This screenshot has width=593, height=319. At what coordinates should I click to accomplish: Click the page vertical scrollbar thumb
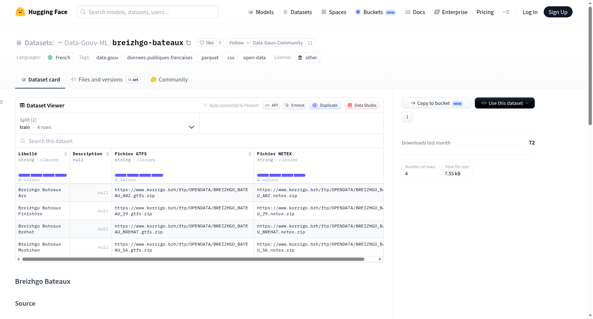(590, 66)
